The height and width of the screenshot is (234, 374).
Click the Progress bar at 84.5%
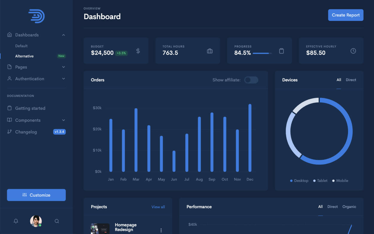(262, 53)
